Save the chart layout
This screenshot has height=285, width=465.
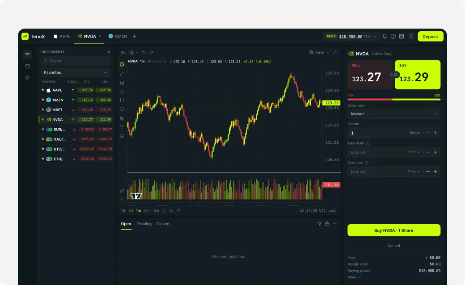point(317,52)
